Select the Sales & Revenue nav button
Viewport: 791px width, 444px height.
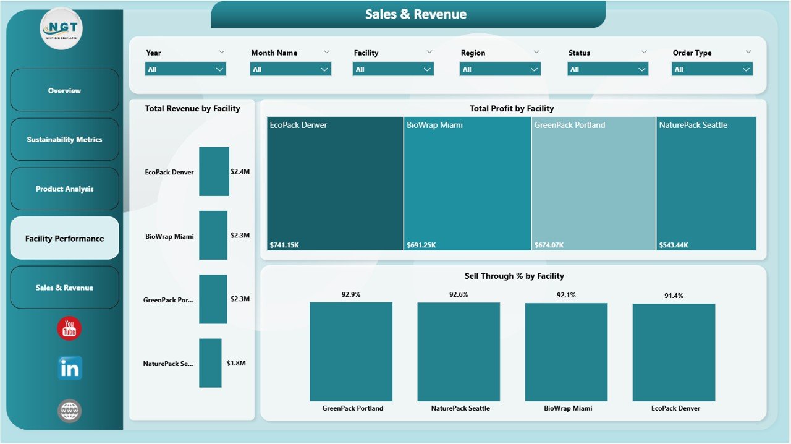(64, 288)
